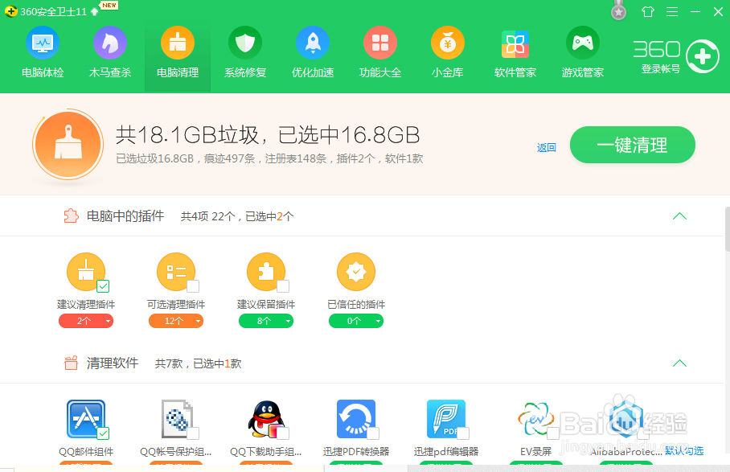Open the green 8个 dropdown
This screenshot has height=472, width=730.
pyautogui.click(x=266, y=321)
